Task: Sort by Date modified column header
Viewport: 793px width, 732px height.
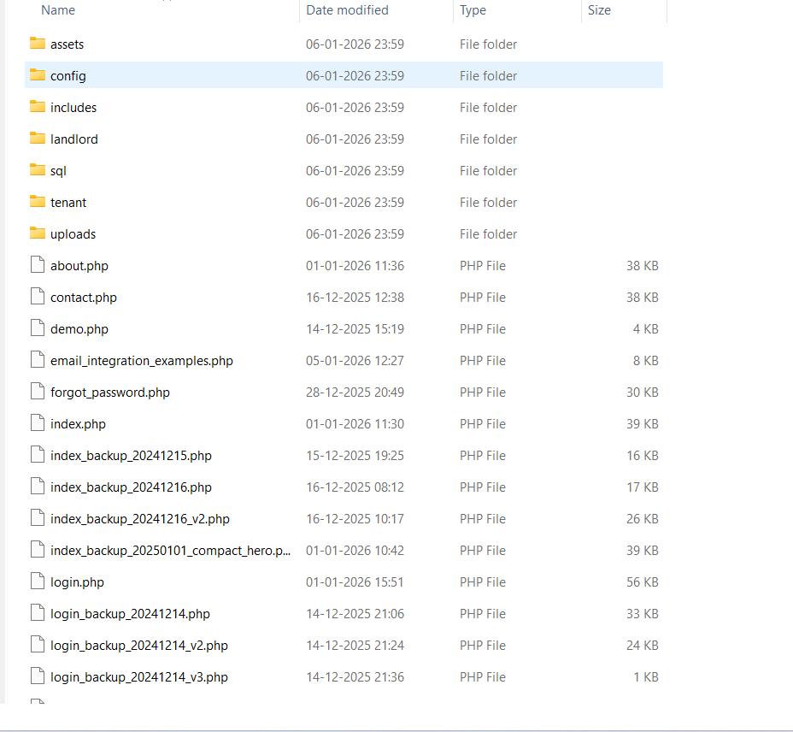Action: coord(347,10)
